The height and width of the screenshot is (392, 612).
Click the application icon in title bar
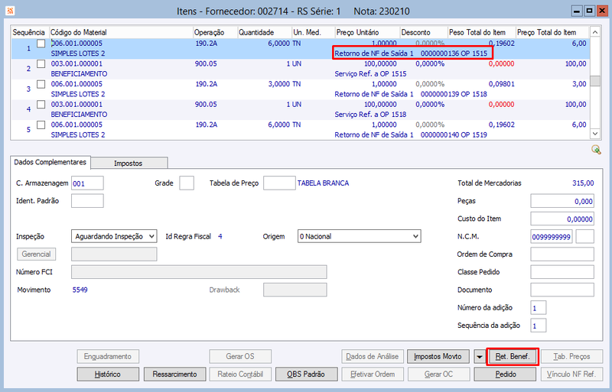[10, 11]
